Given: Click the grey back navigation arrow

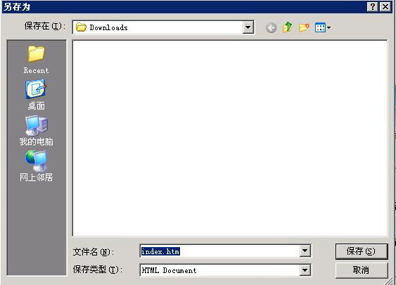Looking at the screenshot, I should (271, 27).
